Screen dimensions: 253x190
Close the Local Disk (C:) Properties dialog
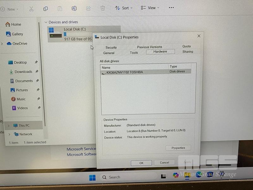click(x=199, y=36)
